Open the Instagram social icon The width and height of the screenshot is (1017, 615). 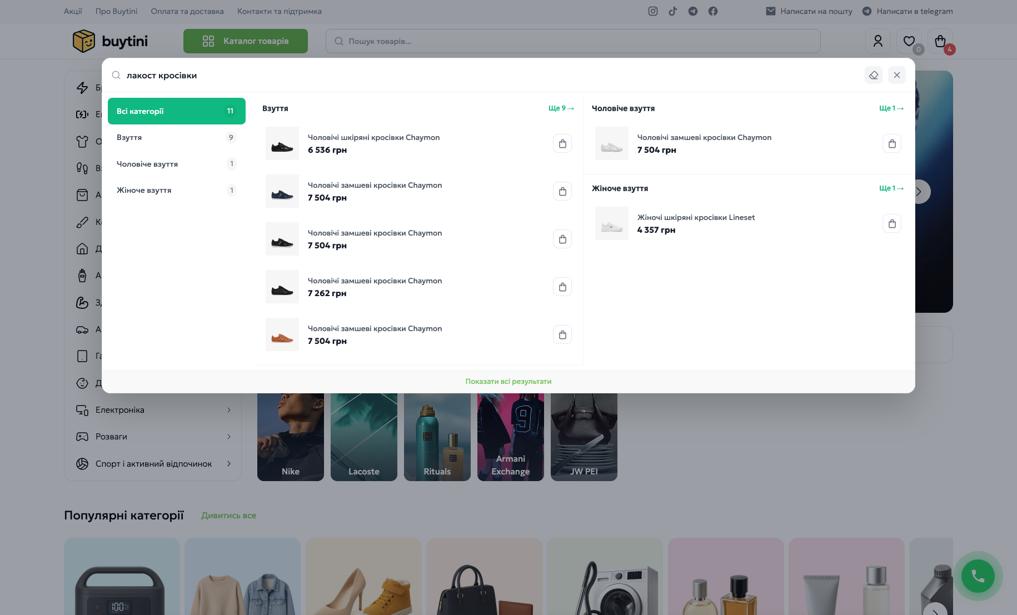653,11
